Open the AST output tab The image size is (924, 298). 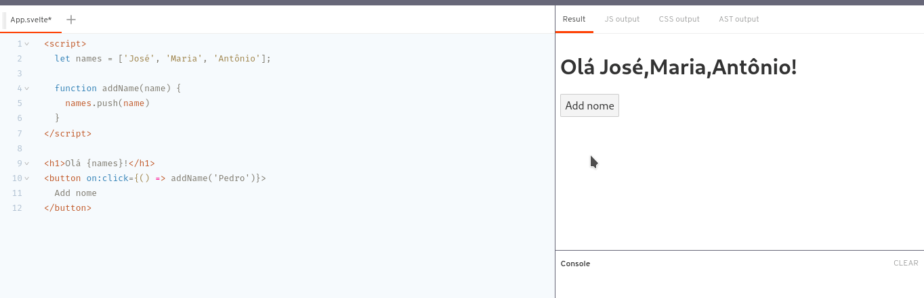[739, 19]
